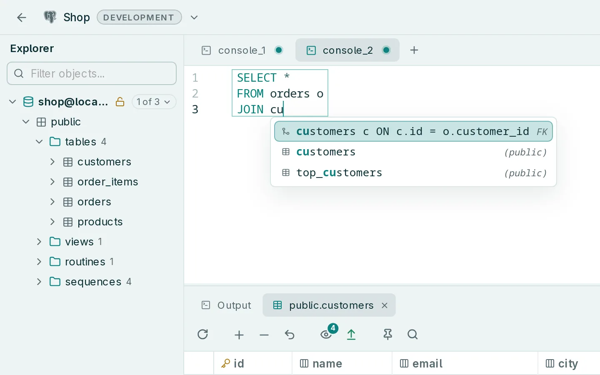Click the name column header
The height and width of the screenshot is (375, 600).
(x=342, y=363)
